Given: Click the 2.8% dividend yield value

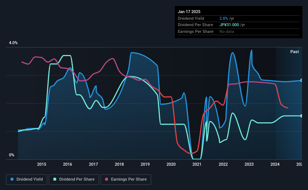Looking at the screenshot, I should click(x=224, y=18).
